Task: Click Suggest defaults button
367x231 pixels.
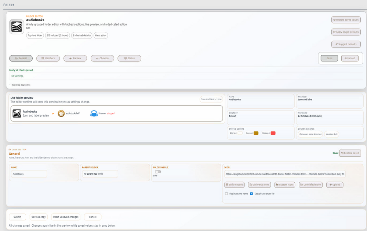Action: point(346,44)
